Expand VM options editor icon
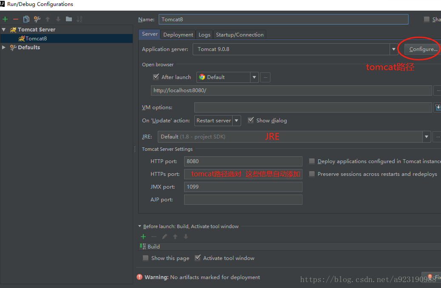 [x=438, y=107]
